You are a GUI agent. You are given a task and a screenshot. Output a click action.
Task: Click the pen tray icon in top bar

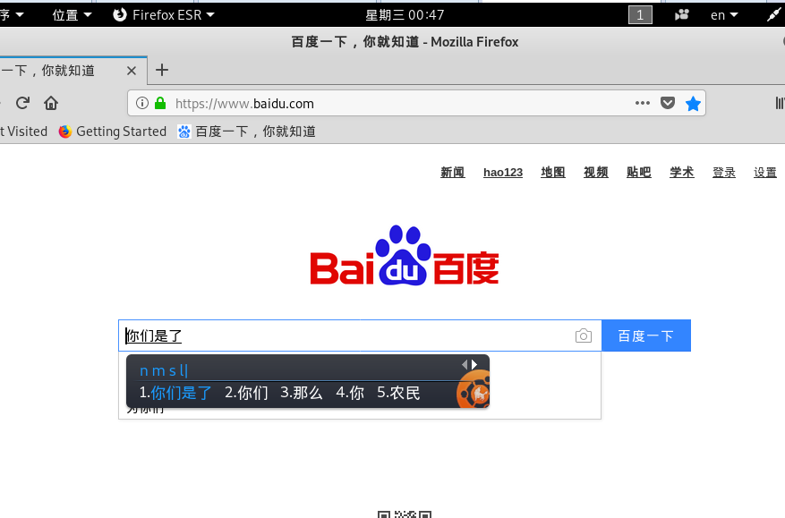click(774, 15)
